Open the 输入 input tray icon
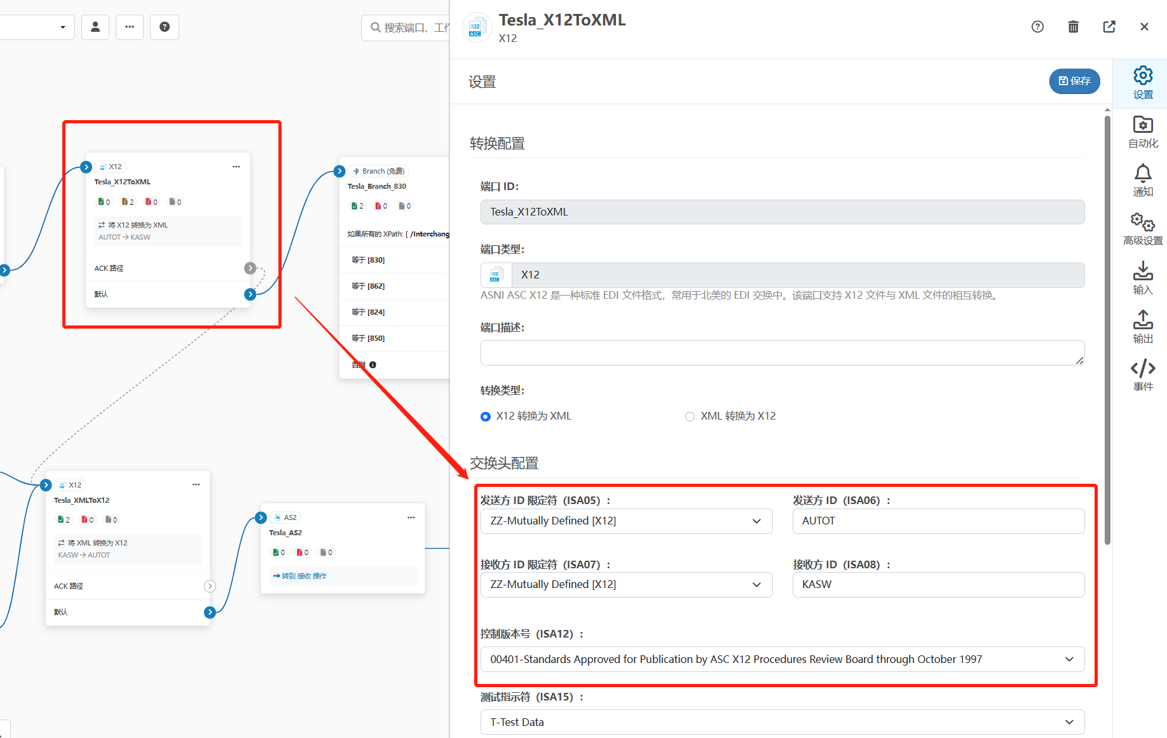 (1142, 278)
